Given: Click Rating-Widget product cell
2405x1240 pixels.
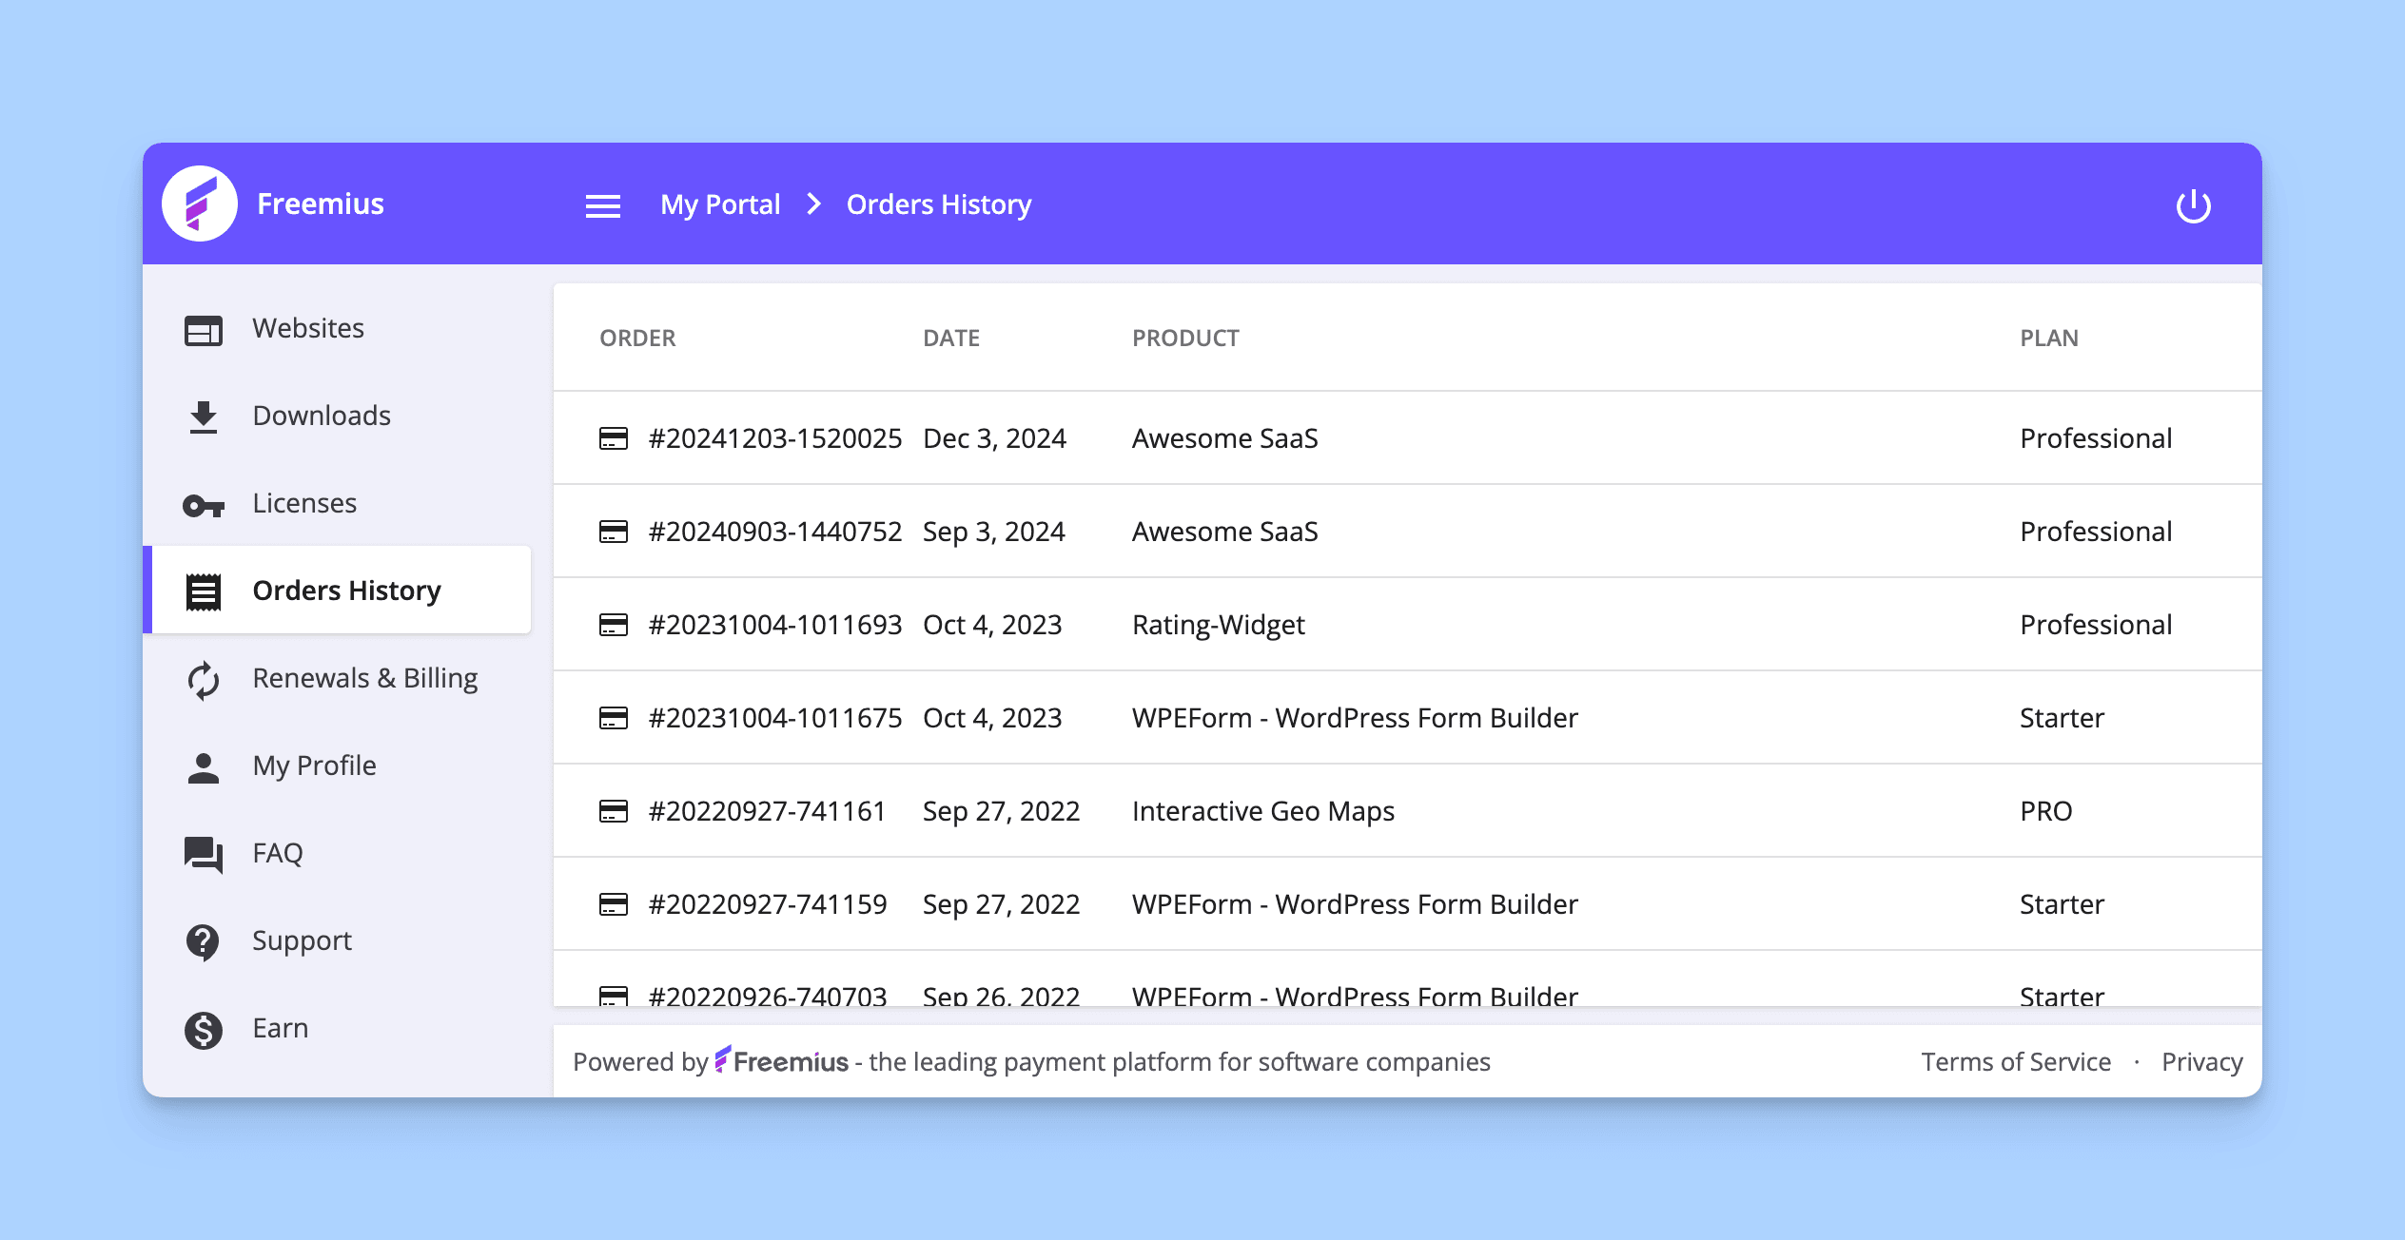Looking at the screenshot, I should point(1218,625).
